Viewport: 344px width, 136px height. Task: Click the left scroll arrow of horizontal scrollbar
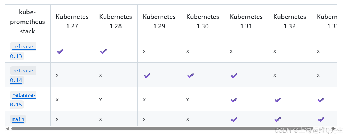coord(8,128)
